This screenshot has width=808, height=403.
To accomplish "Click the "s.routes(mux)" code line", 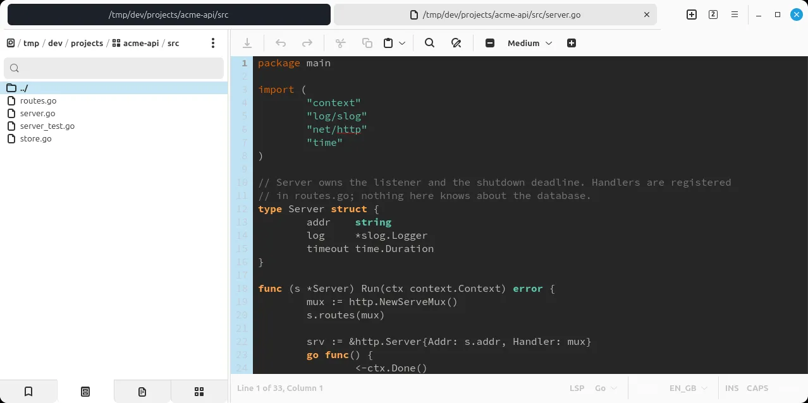I will 346,315.
